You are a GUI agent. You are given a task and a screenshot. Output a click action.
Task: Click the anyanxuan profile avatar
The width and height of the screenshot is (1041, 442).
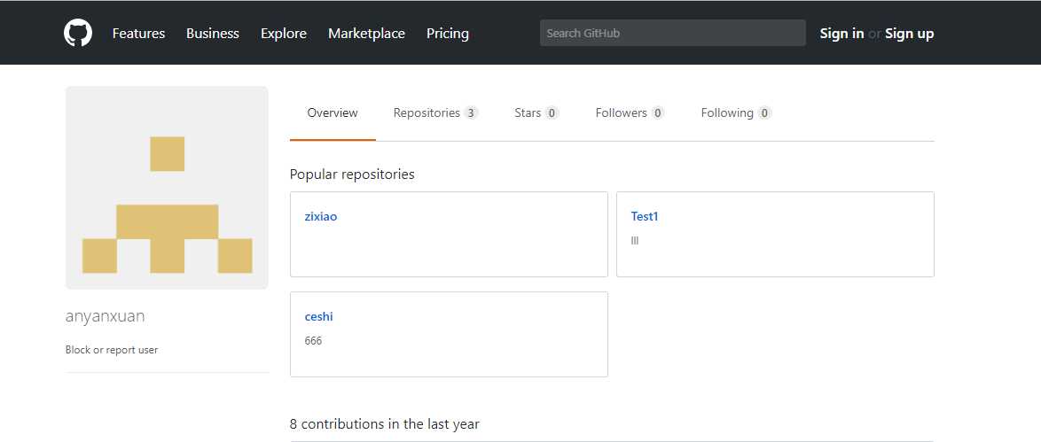[167, 188]
